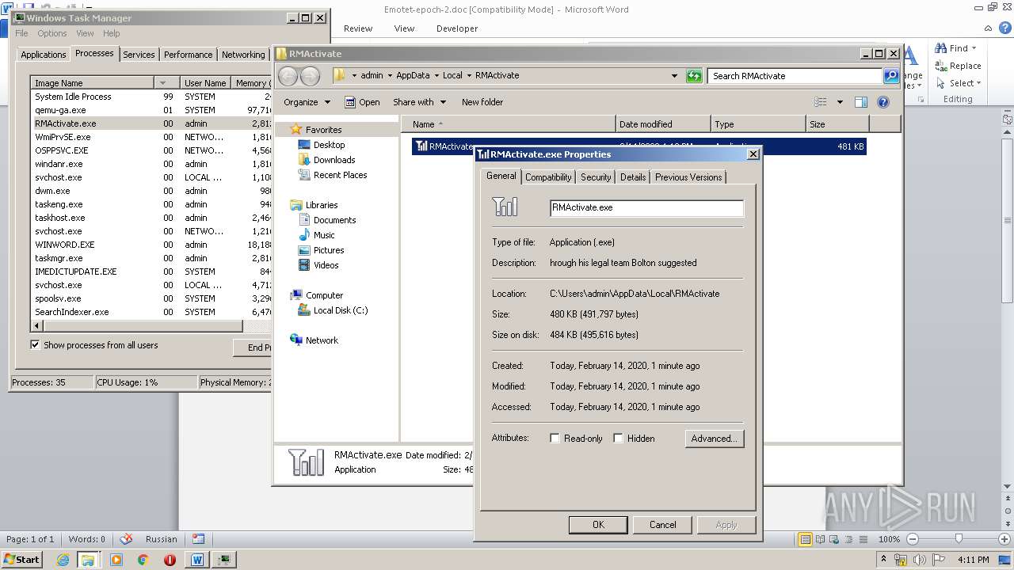Click Print Layout view icon in Word status bar
1014x570 pixels.
click(806, 539)
